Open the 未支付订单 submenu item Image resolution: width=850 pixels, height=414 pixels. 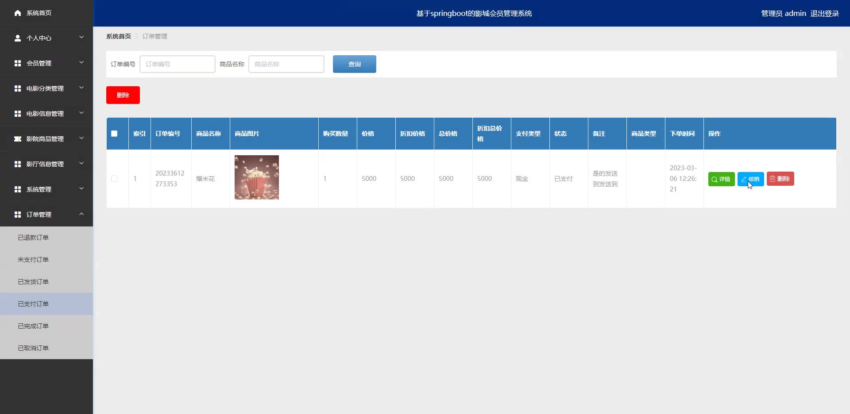pos(46,260)
